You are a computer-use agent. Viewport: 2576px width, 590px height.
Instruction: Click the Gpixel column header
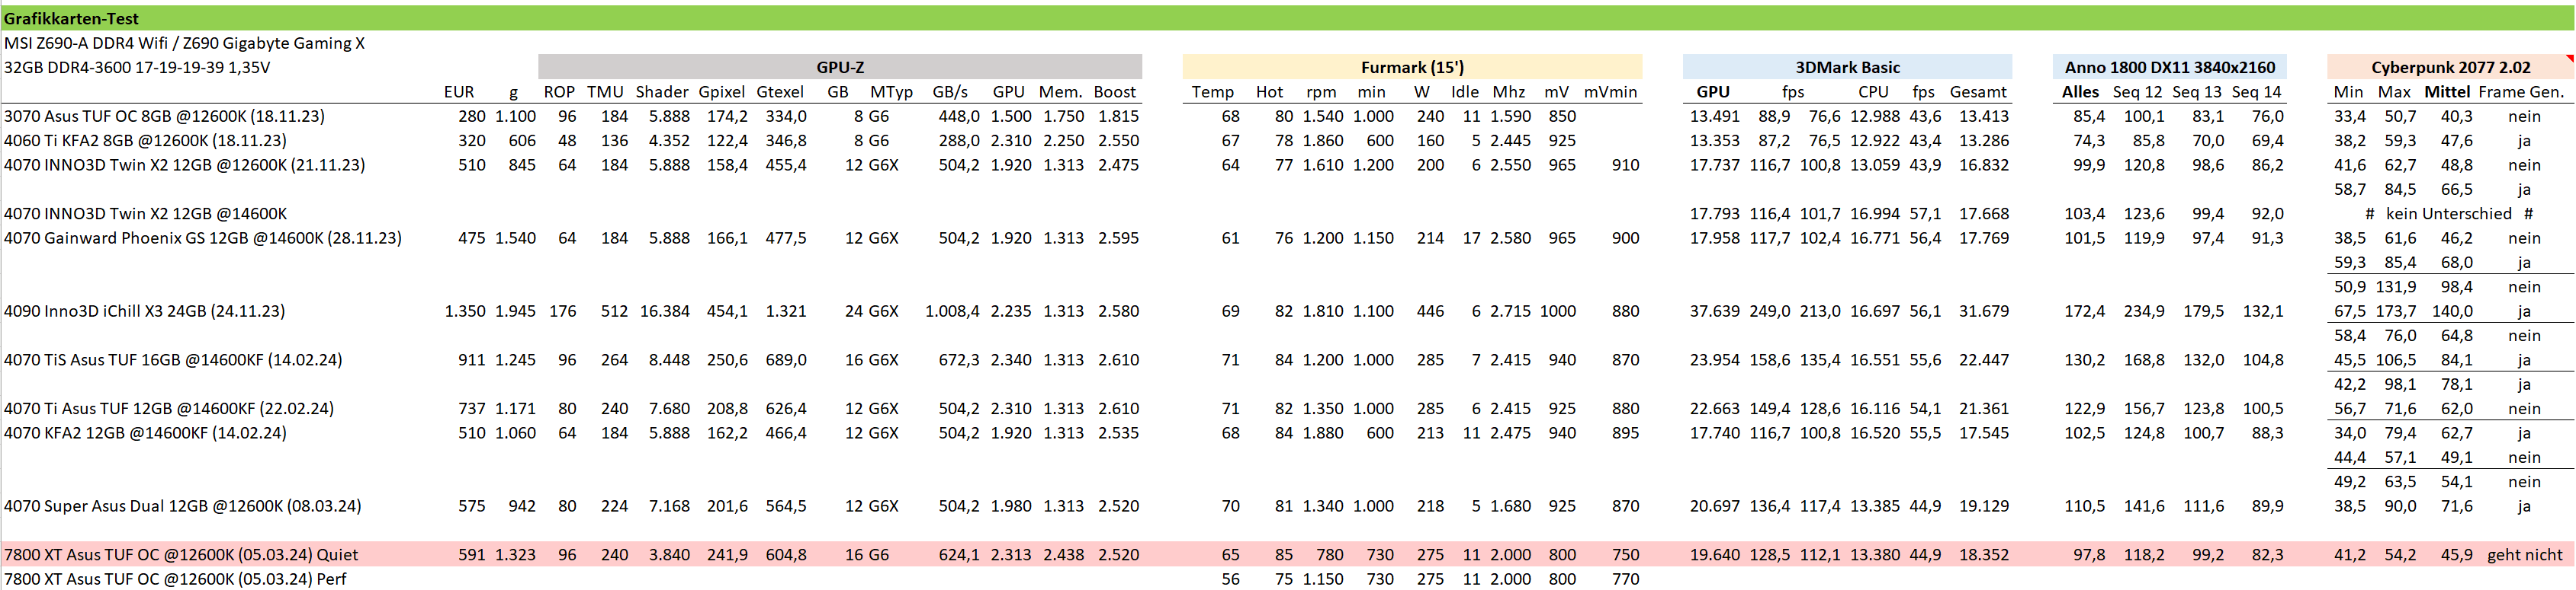tap(722, 92)
